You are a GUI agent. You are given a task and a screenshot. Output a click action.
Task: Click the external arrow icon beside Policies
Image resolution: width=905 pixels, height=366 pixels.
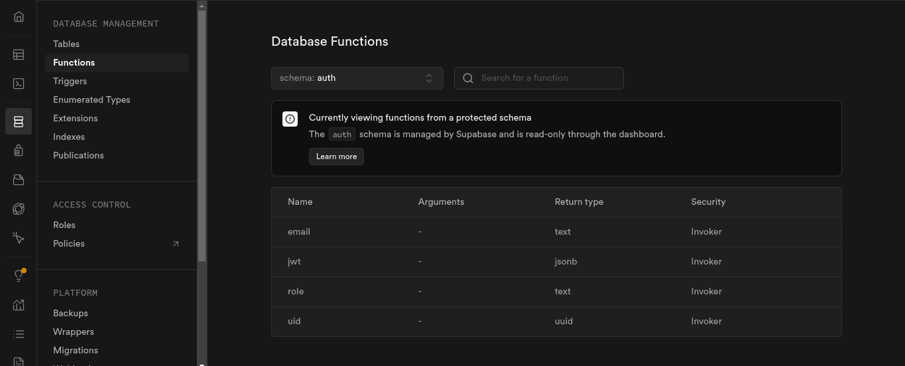coord(176,244)
